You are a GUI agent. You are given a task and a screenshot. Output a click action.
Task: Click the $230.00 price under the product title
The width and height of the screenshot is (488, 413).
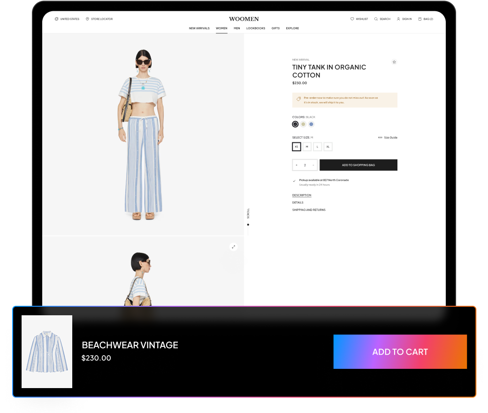click(x=299, y=83)
